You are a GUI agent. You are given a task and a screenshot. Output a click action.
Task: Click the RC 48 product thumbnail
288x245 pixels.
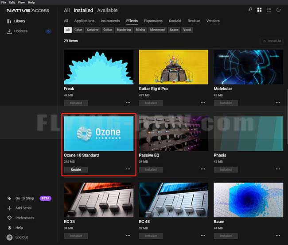(174, 200)
